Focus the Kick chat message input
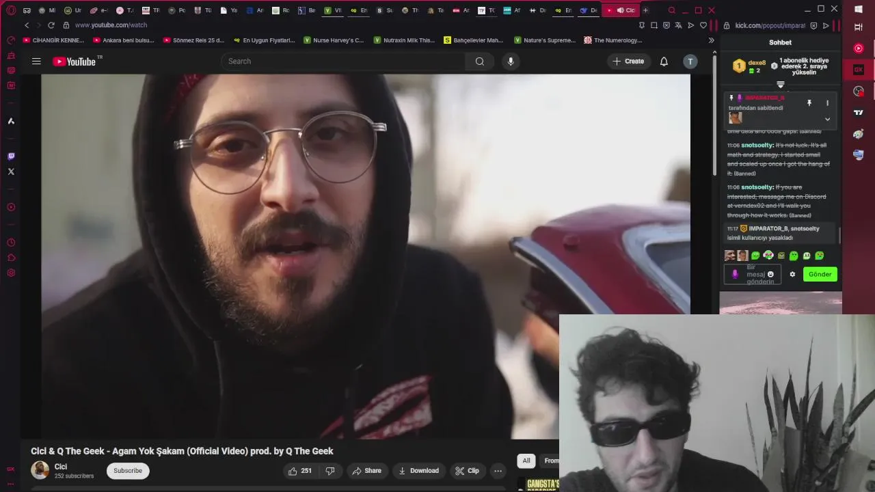This screenshot has width=875, height=492. (x=753, y=274)
